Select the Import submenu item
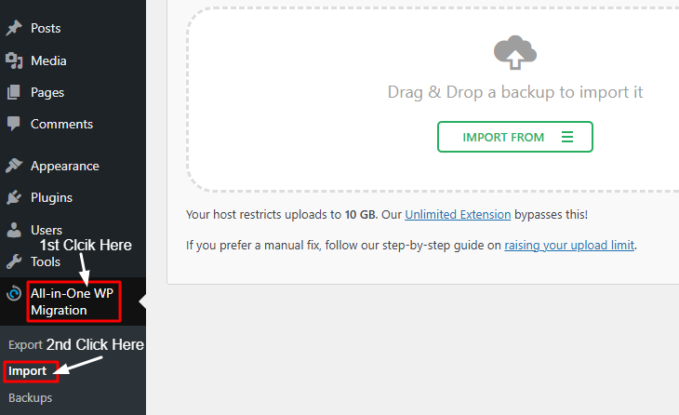The height and width of the screenshot is (415, 679). tap(28, 371)
